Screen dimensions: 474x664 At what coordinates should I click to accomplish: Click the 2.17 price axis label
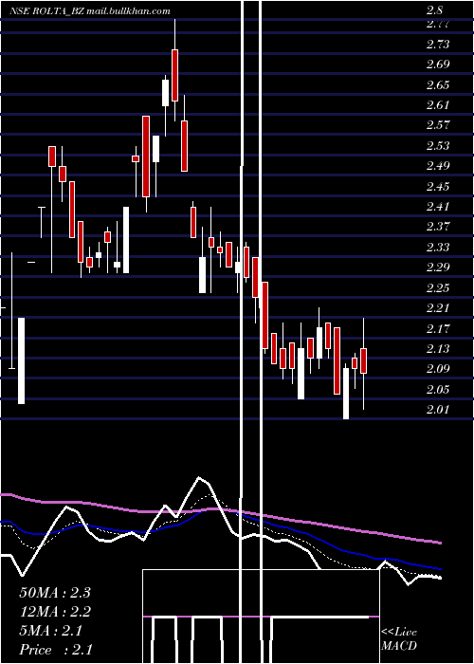pyautogui.click(x=438, y=328)
